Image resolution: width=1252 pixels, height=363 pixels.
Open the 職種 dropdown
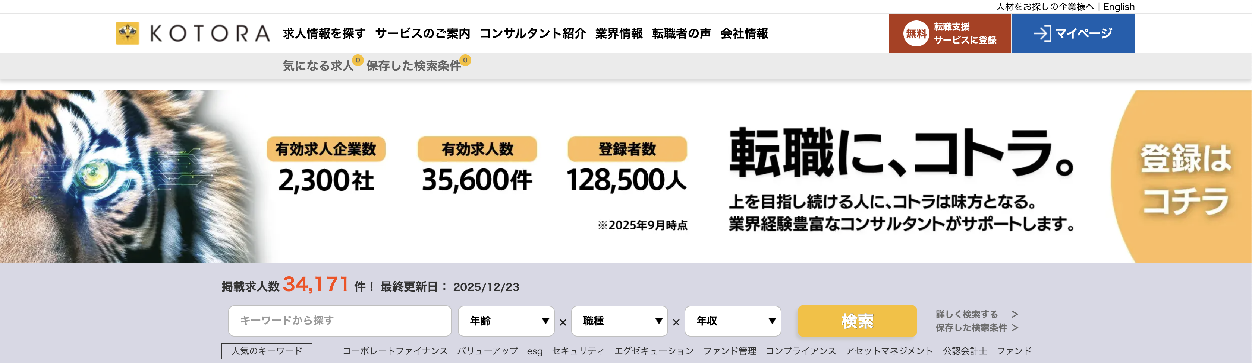pyautogui.click(x=619, y=321)
